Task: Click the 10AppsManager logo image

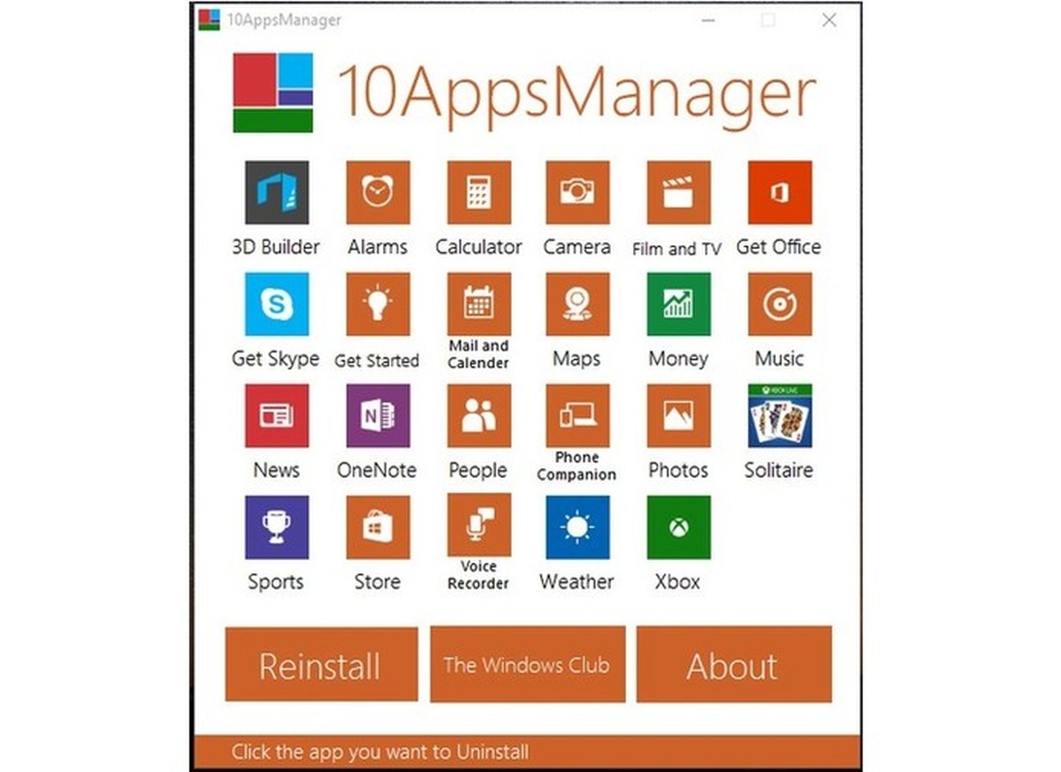Action: click(273, 93)
